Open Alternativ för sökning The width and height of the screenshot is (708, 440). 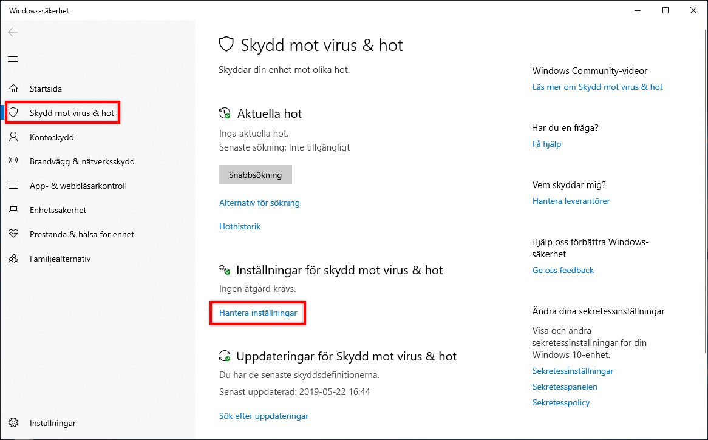pyautogui.click(x=259, y=203)
